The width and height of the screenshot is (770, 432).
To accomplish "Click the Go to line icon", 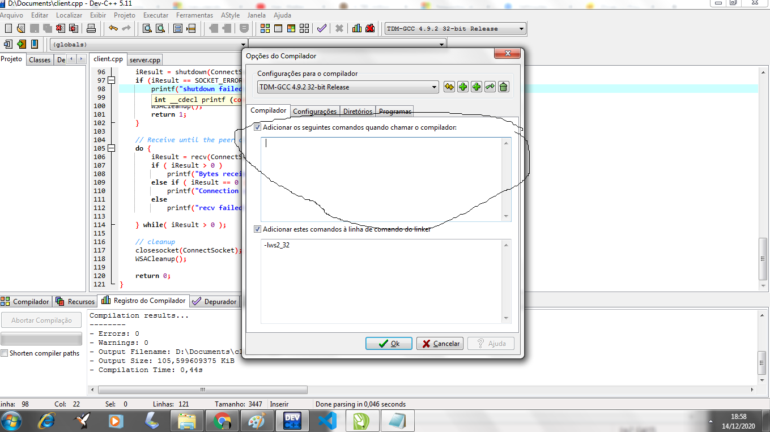I will point(191,28).
